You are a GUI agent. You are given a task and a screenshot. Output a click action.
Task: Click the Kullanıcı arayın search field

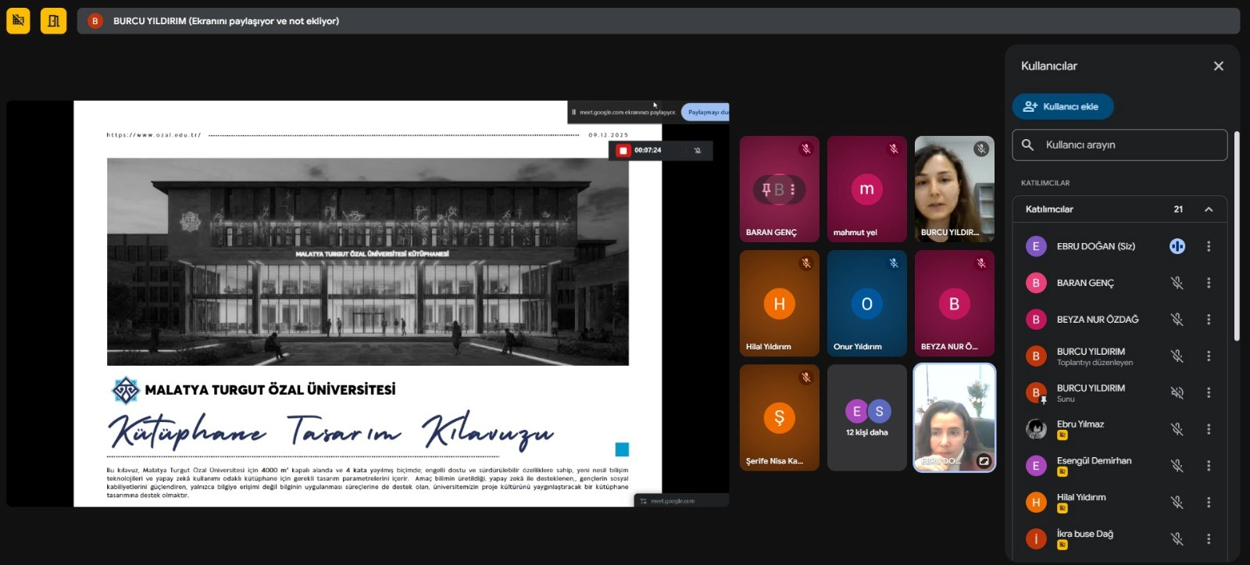[x=1125, y=145]
